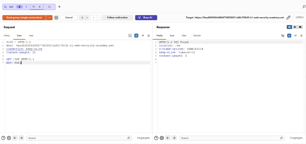Click the magnifier in Response search field
The width and height of the screenshot is (306, 144).
[x=281, y=138]
